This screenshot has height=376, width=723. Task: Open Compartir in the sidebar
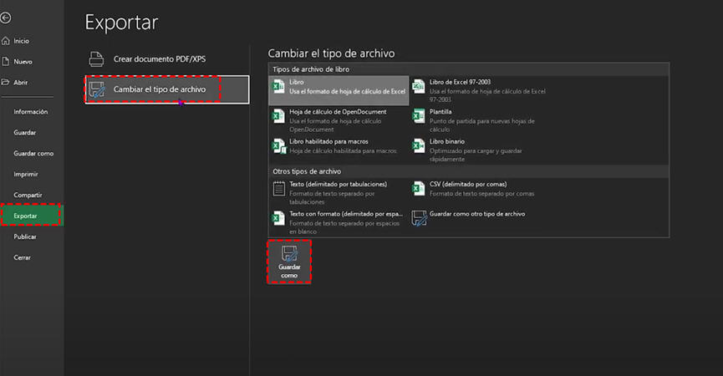point(28,195)
